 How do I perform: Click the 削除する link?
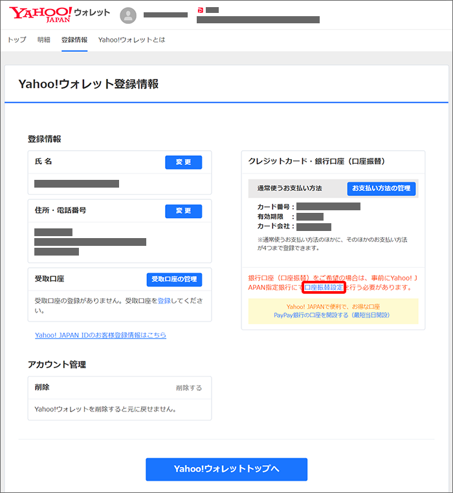pos(189,388)
